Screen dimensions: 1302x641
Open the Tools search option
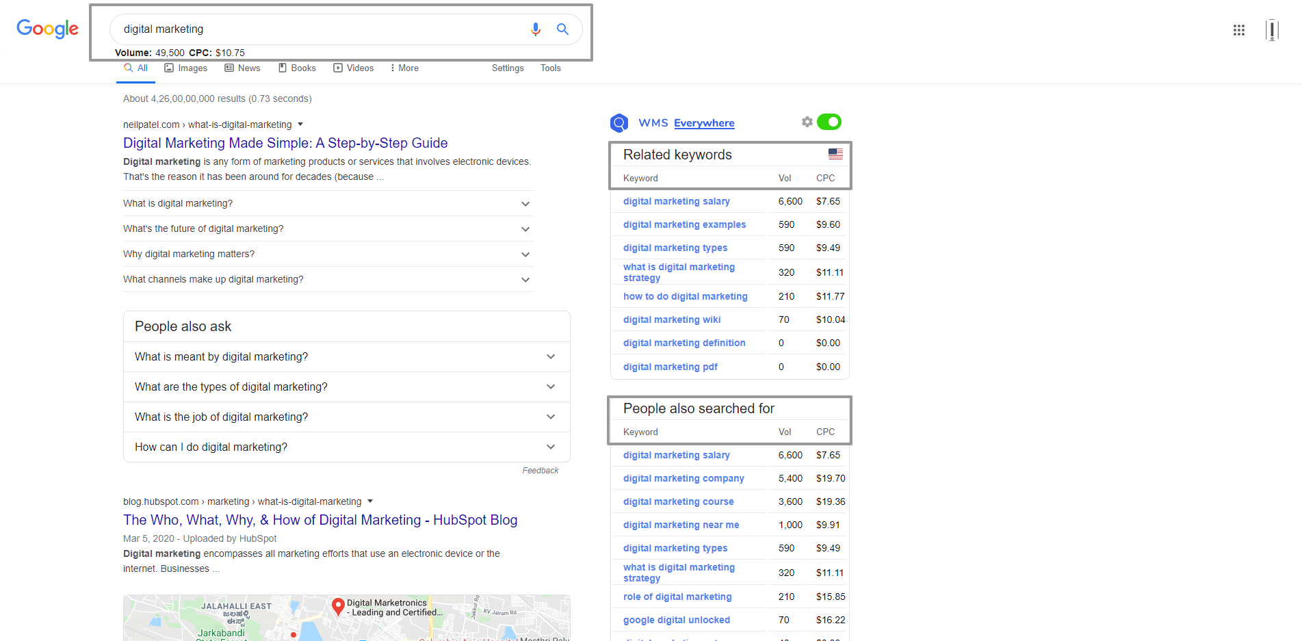550,68
